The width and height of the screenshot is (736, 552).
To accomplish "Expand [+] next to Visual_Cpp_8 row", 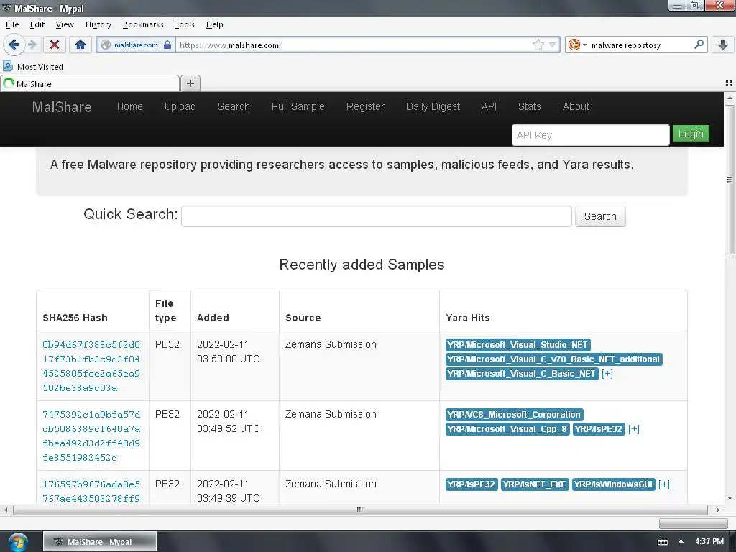I will tap(634, 429).
